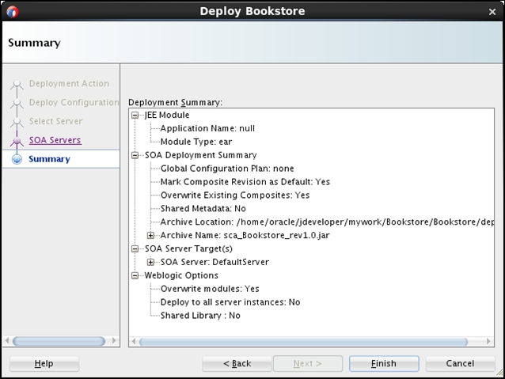
Task: Collapse the SOA Deployment Summary node
Action: point(135,155)
